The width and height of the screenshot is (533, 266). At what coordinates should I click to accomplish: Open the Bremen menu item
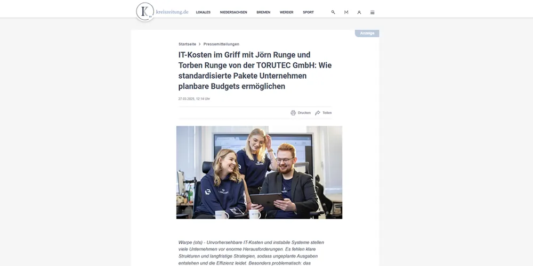point(263,12)
